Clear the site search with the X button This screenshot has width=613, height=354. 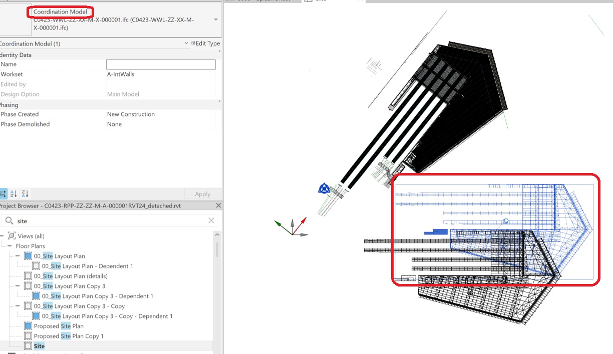coord(211,220)
